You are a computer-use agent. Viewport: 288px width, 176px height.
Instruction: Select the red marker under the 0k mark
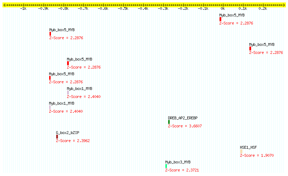point(220,19)
